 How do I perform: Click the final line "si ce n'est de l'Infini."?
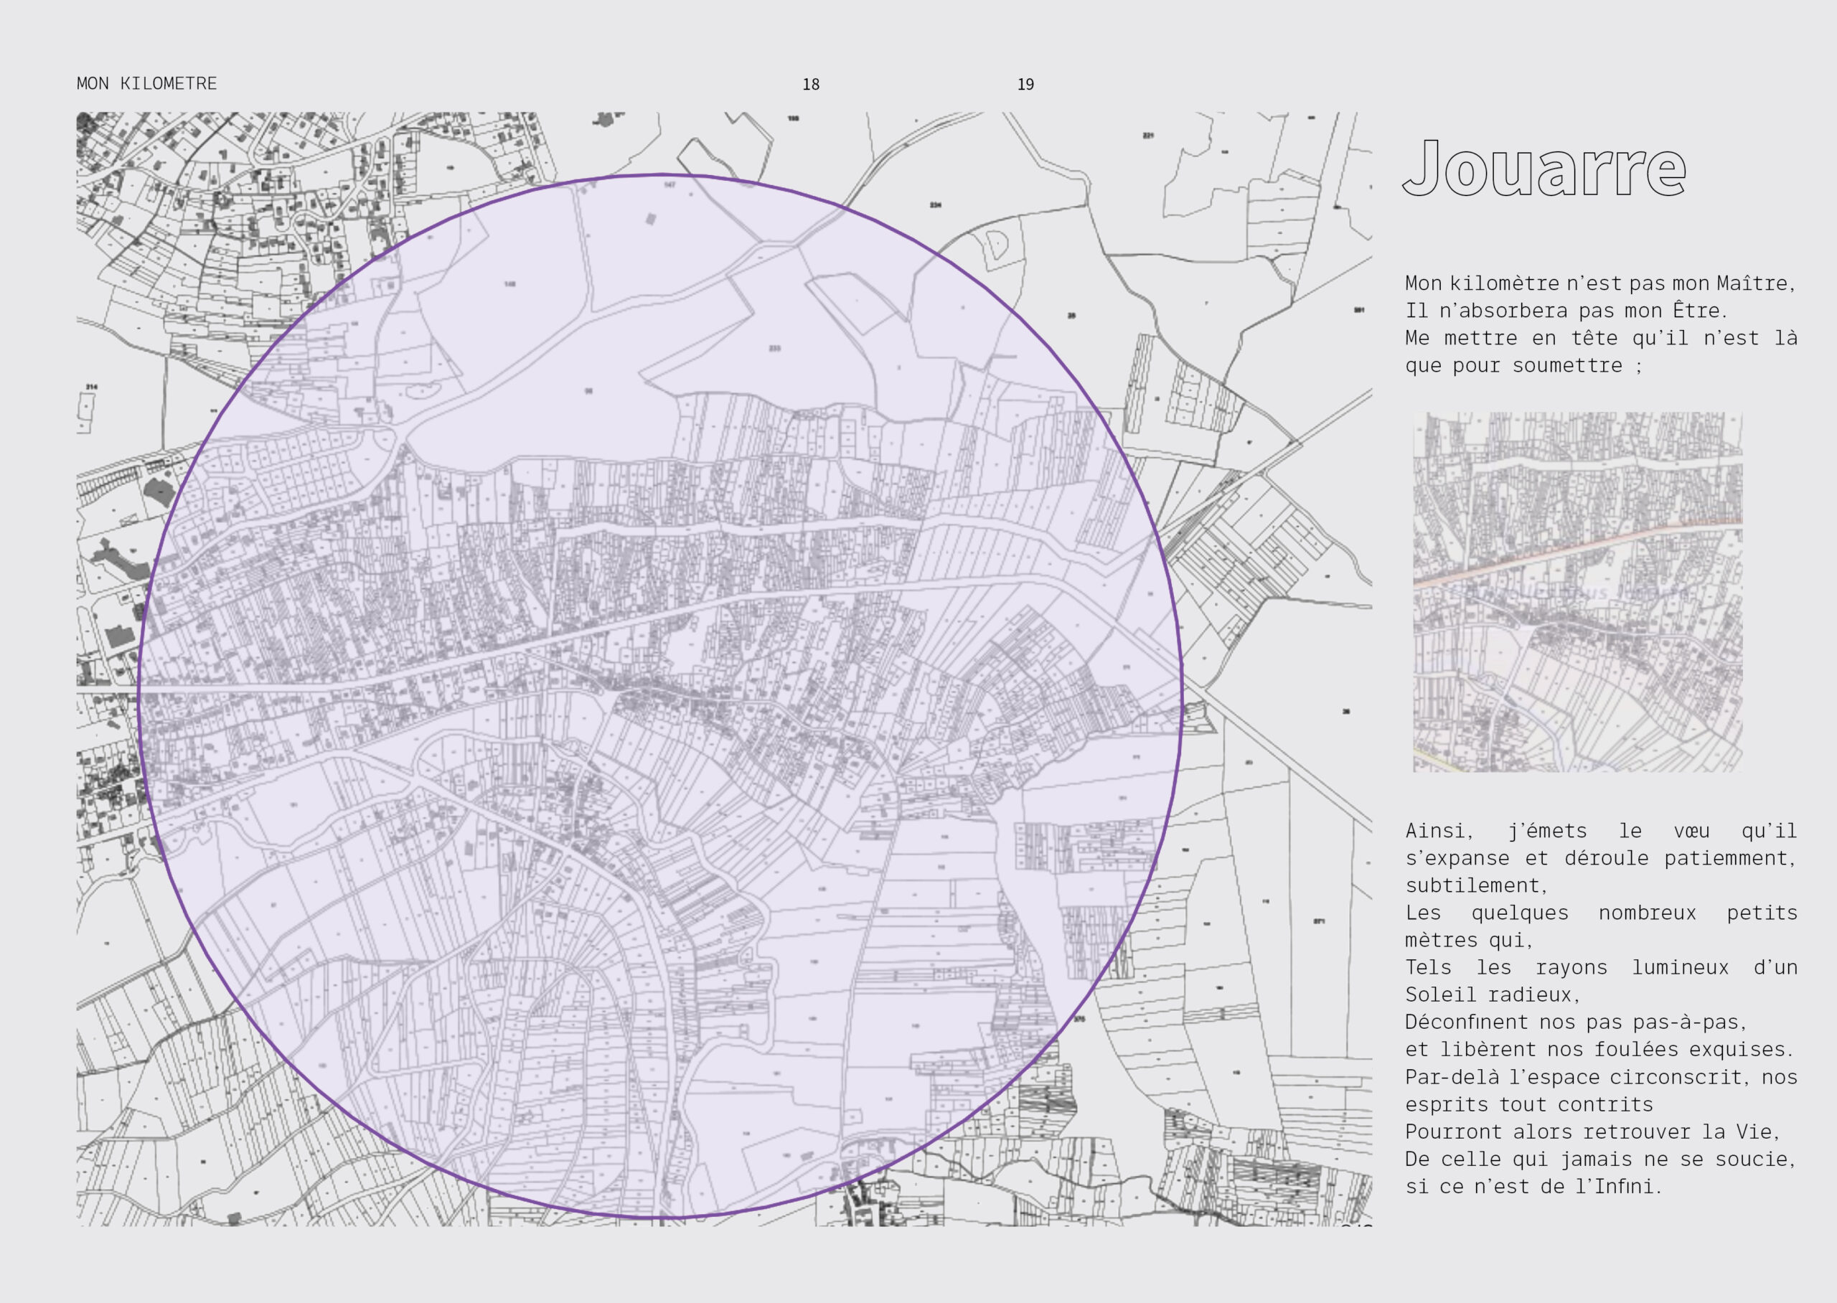(x=1533, y=1187)
